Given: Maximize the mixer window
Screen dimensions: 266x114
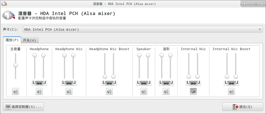Looking at the screenshot, I should [256, 4].
